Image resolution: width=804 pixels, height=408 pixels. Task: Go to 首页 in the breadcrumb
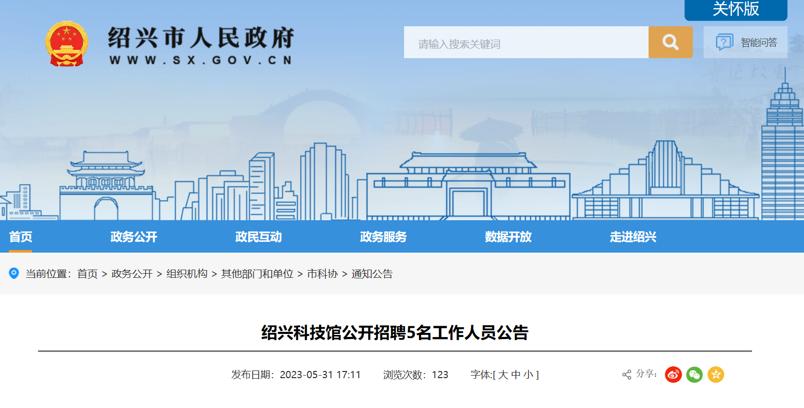click(88, 274)
